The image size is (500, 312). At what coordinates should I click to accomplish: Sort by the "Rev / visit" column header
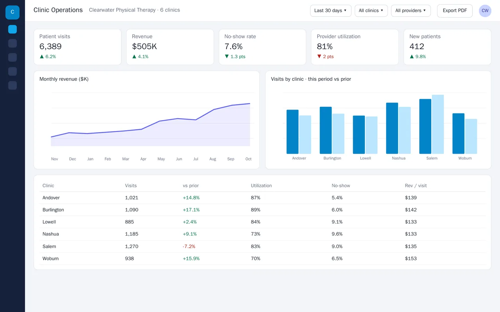(x=416, y=186)
